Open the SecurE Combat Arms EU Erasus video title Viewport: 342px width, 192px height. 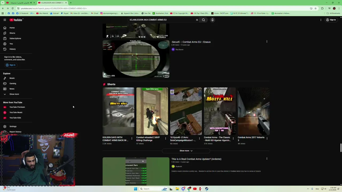tap(191, 42)
